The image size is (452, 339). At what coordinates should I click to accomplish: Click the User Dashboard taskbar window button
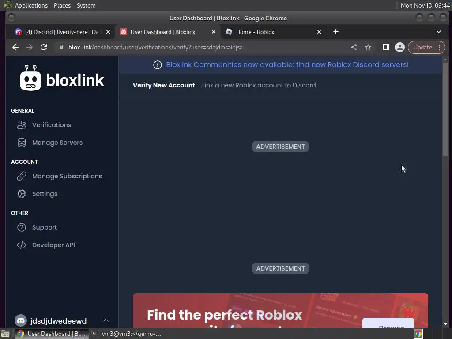(x=52, y=334)
